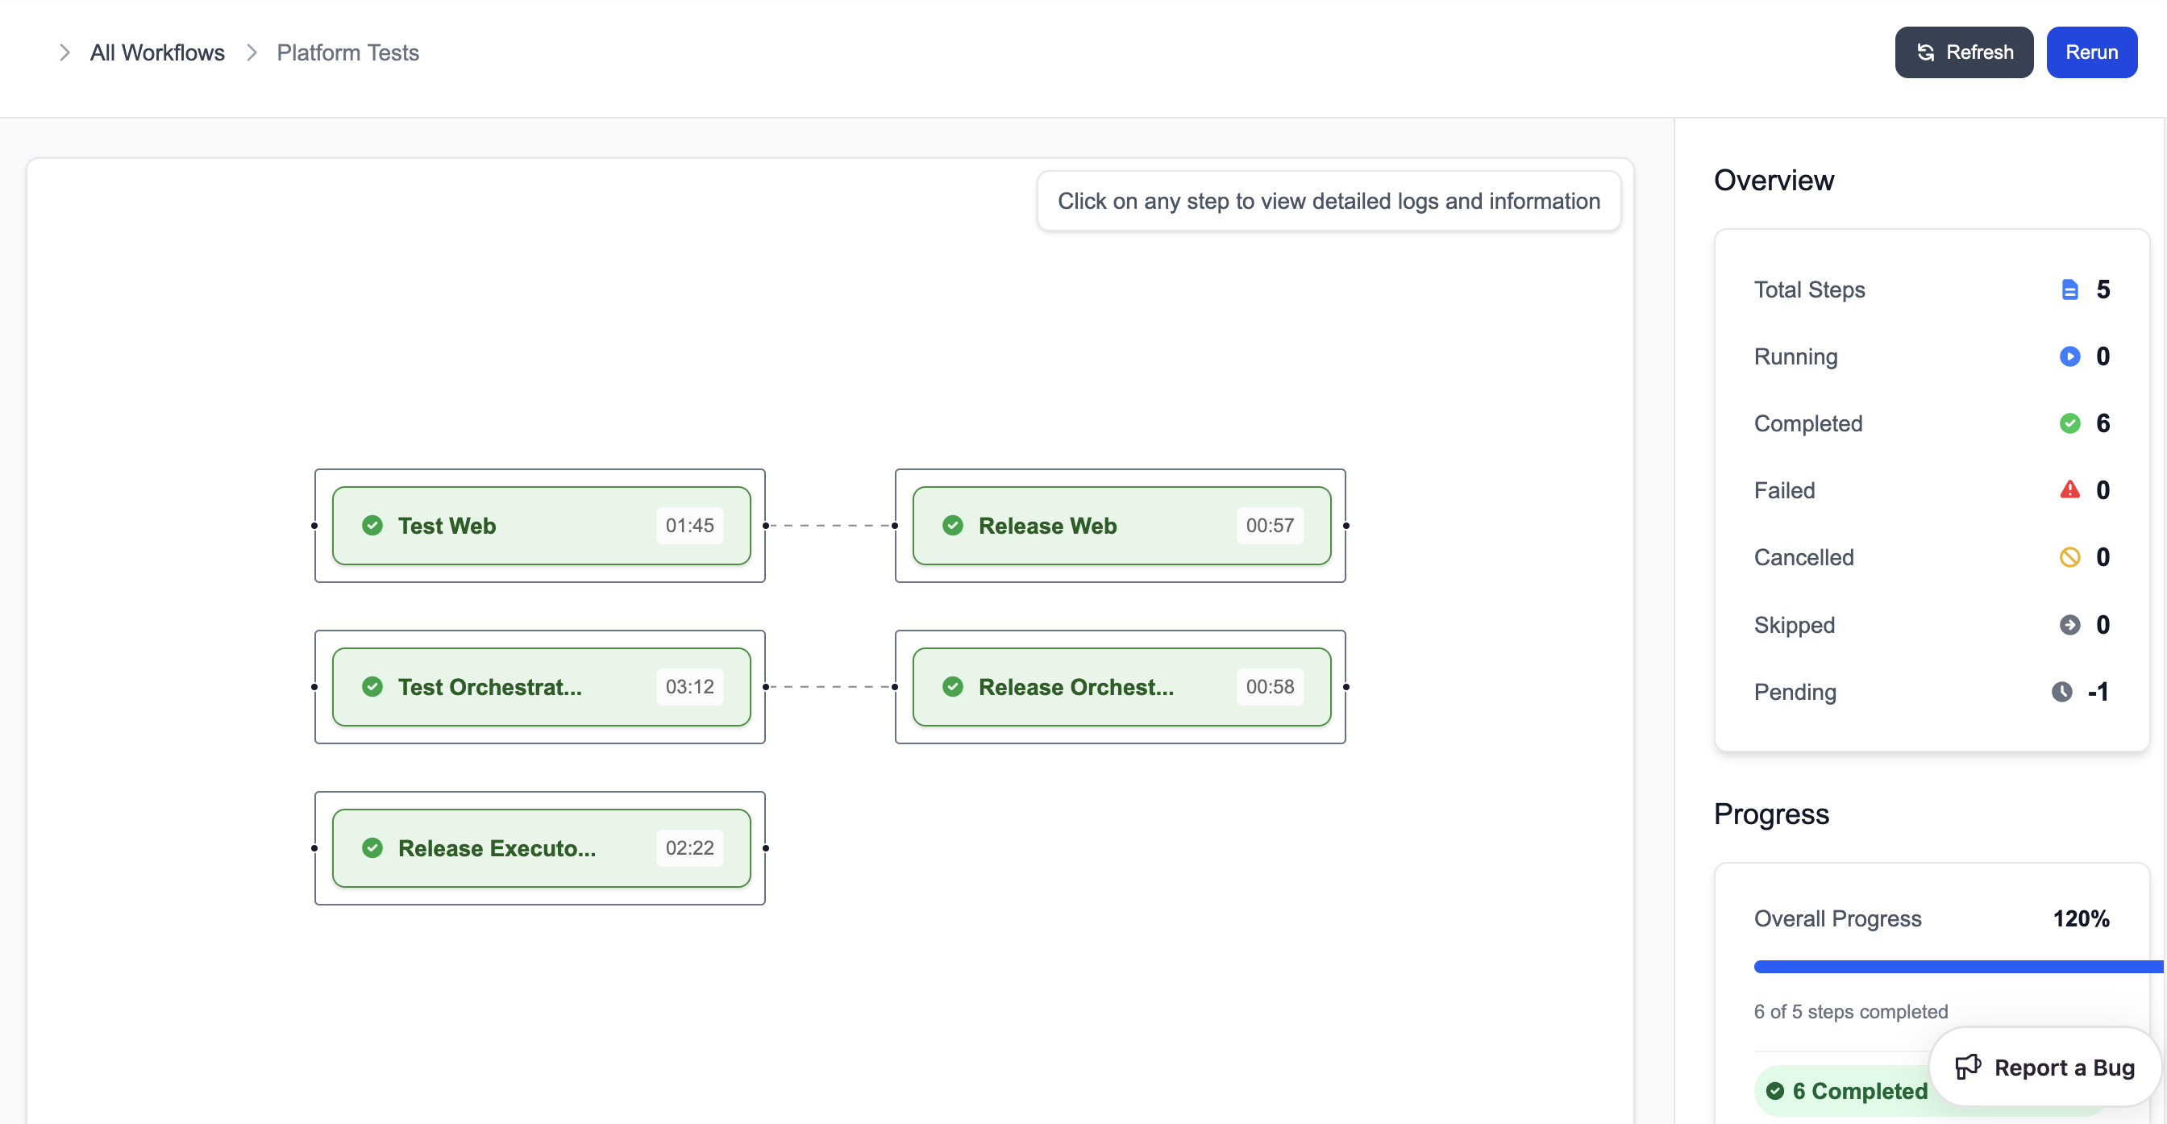
Task: Select the Platform Tests breadcrumb
Action: [x=347, y=52]
